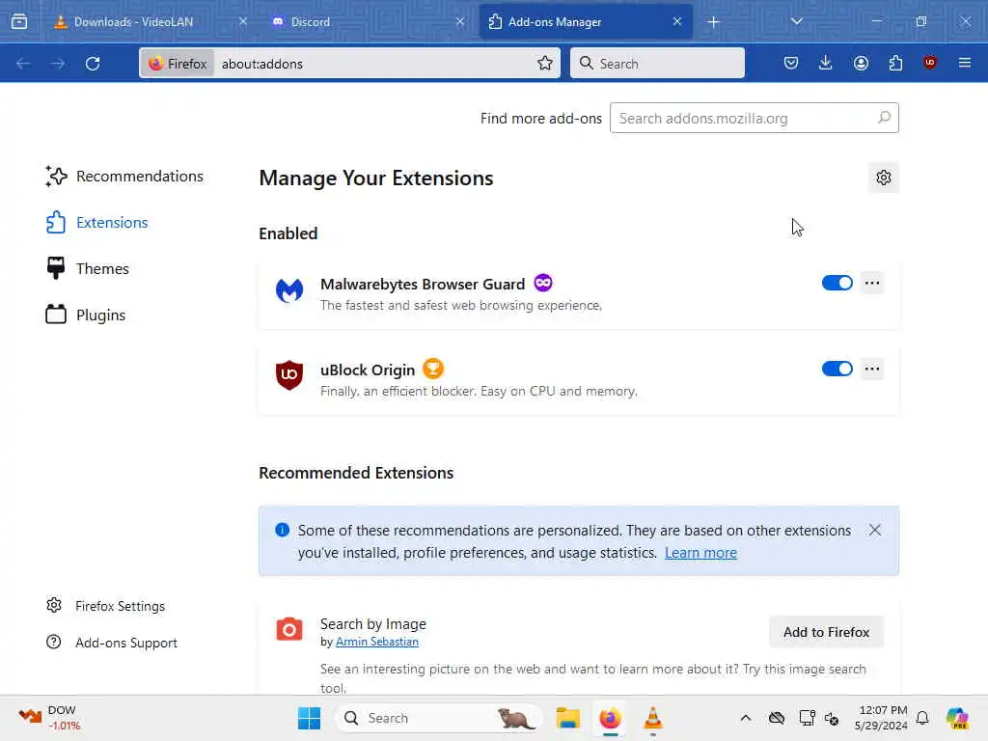988x741 pixels.
Task: Click the Search by Image camera icon
Action: 289,629
